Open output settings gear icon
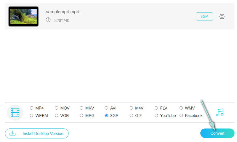The image size is (237, 142). tap(222, 17)
